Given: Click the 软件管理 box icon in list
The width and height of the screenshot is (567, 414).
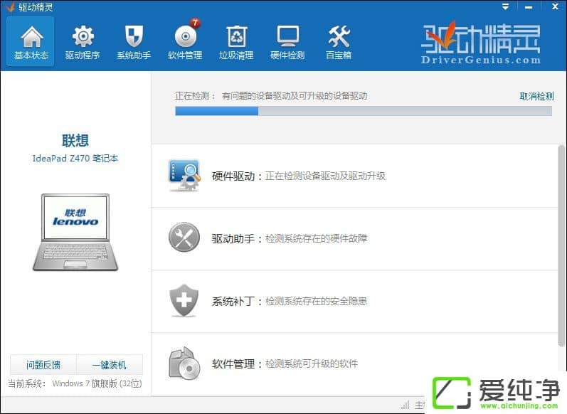Looking at the screenshot, I should (x=184, y=363).
